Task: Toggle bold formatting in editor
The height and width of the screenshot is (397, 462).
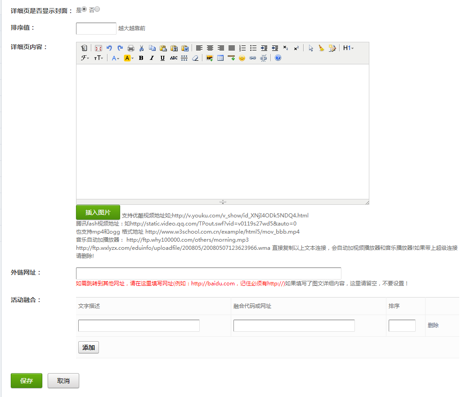Action: pos(141,58)
